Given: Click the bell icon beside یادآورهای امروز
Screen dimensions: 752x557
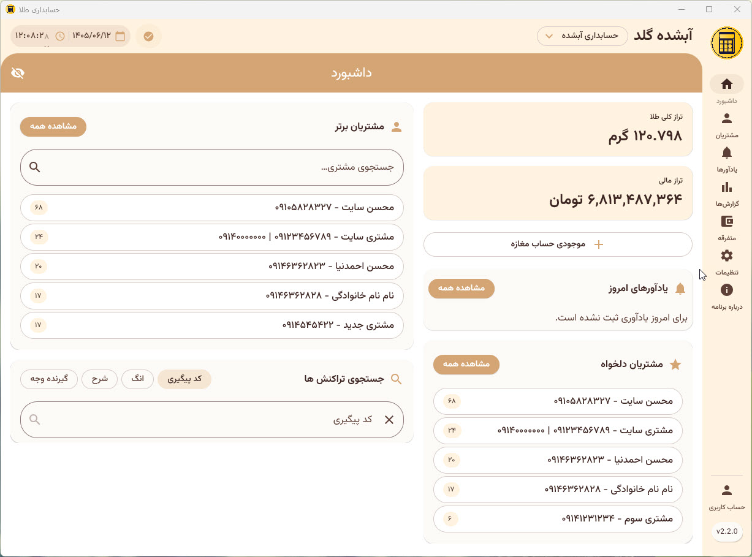Looking at the screenshot, I should point(680,289).
